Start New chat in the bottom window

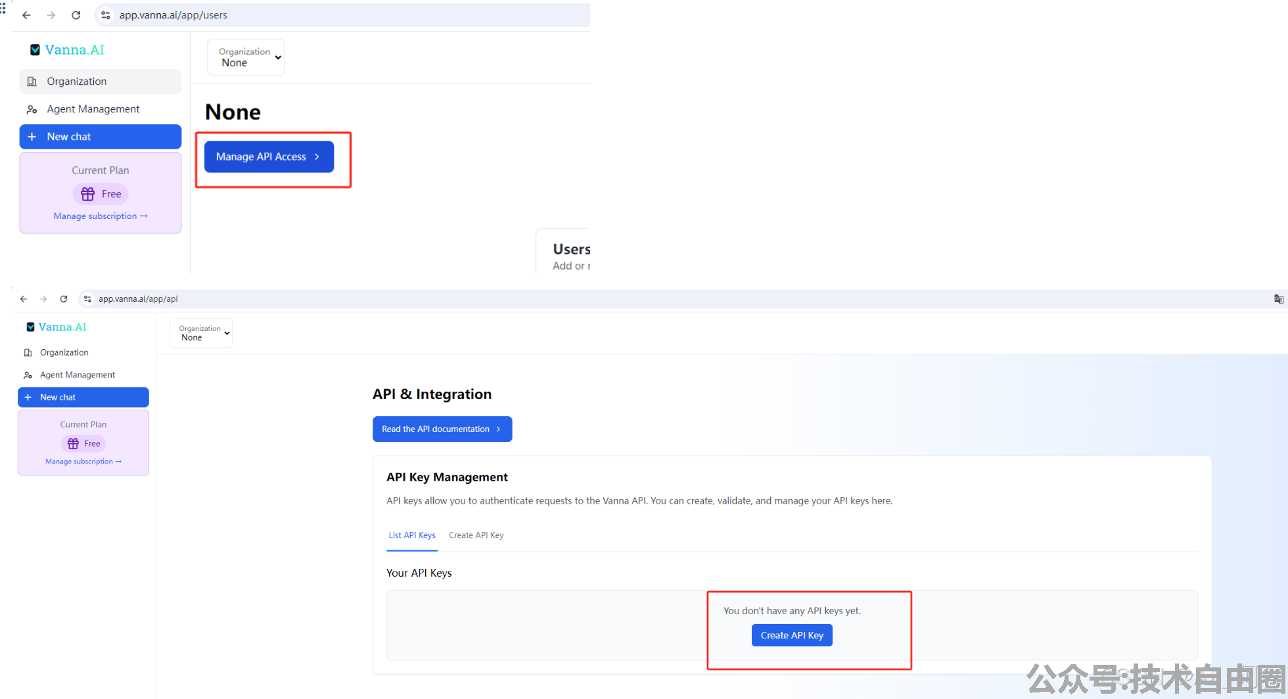83,397
